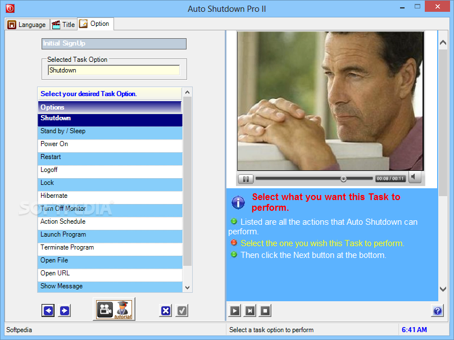The width and height of the screenshot is (454, 340).
Task: Click the blue info icon
Action: coord(238,202)
